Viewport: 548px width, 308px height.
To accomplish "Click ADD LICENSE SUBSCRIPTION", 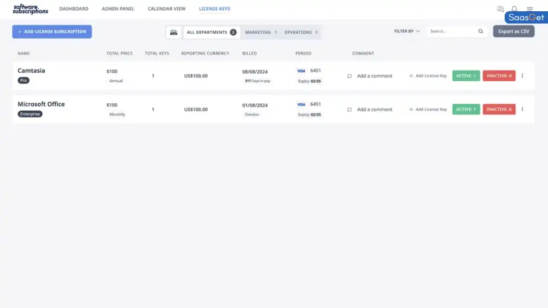I will pyautogui.click(x=51, y=32).
